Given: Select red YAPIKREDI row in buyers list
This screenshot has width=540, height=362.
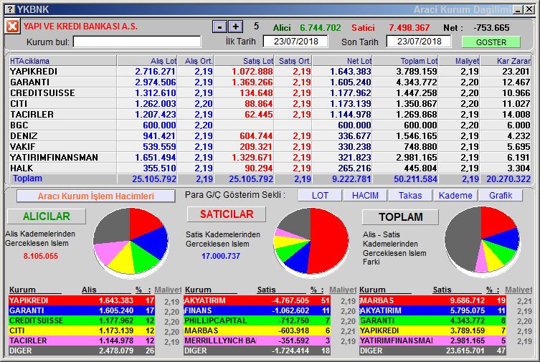Looking at the screenshot, I should [82, 300].
